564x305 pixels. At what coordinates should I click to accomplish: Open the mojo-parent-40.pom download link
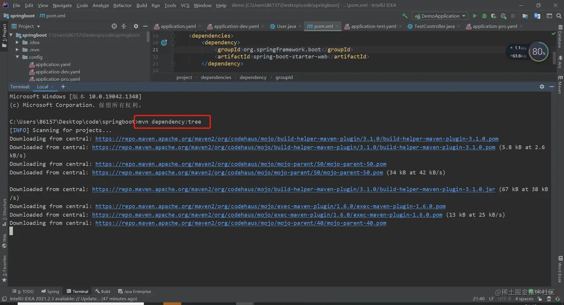(x=241, y=223)
